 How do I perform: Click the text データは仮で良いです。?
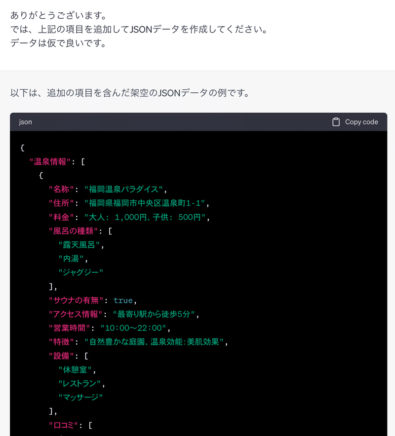coord(59,43)
